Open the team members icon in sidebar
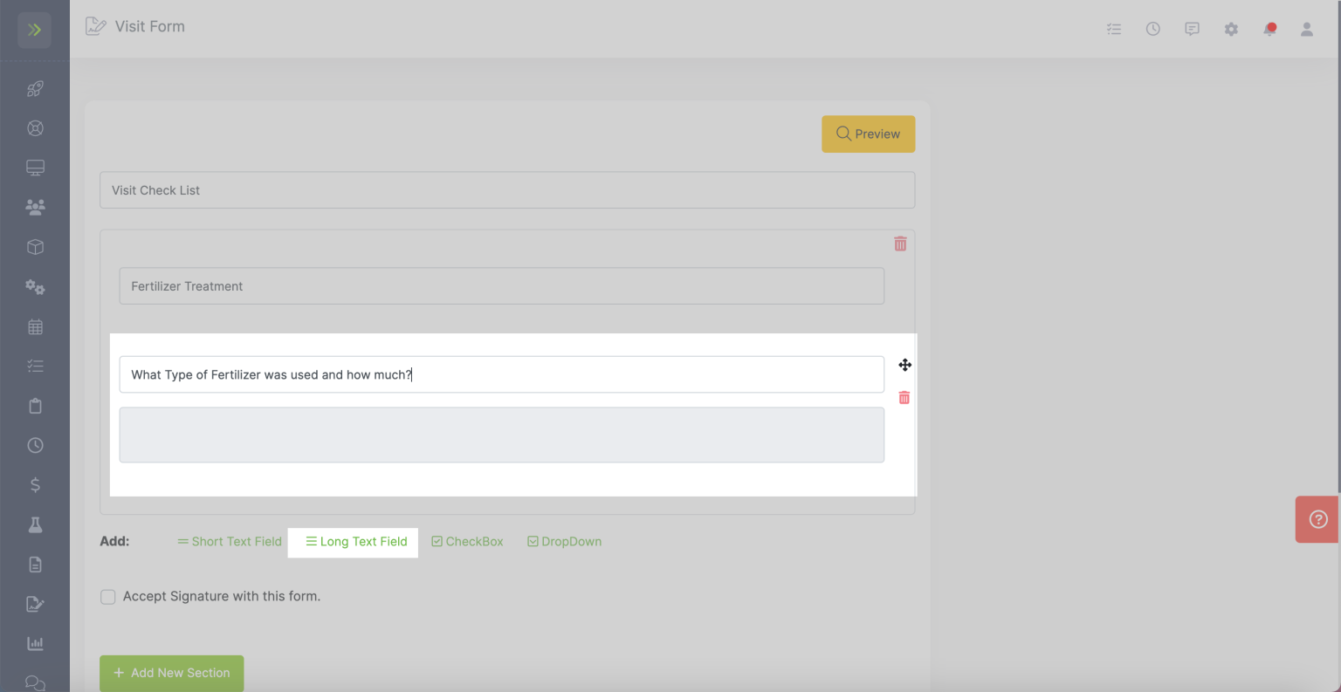 [x=35, y=206]
